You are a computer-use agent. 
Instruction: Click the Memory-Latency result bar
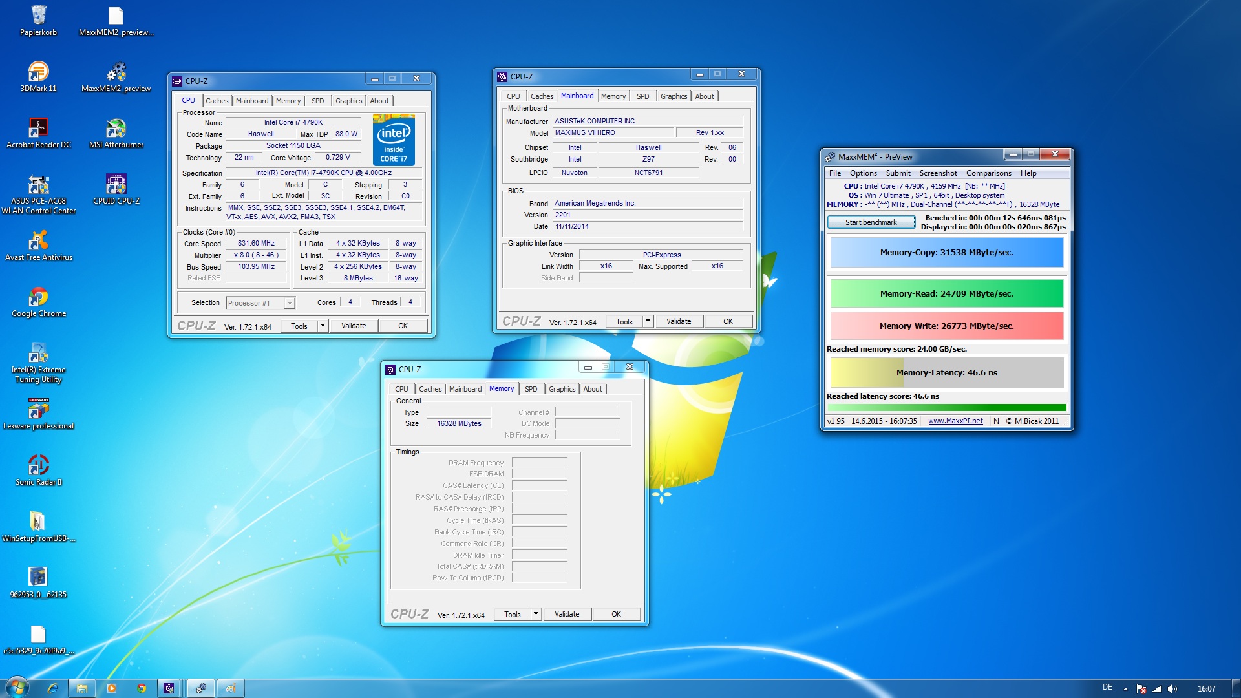[947, 373]
